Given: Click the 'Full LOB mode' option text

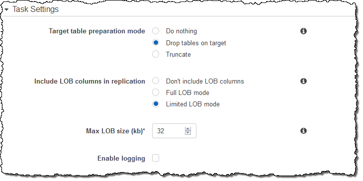Looking at the screenshot, I should [187, 93].
